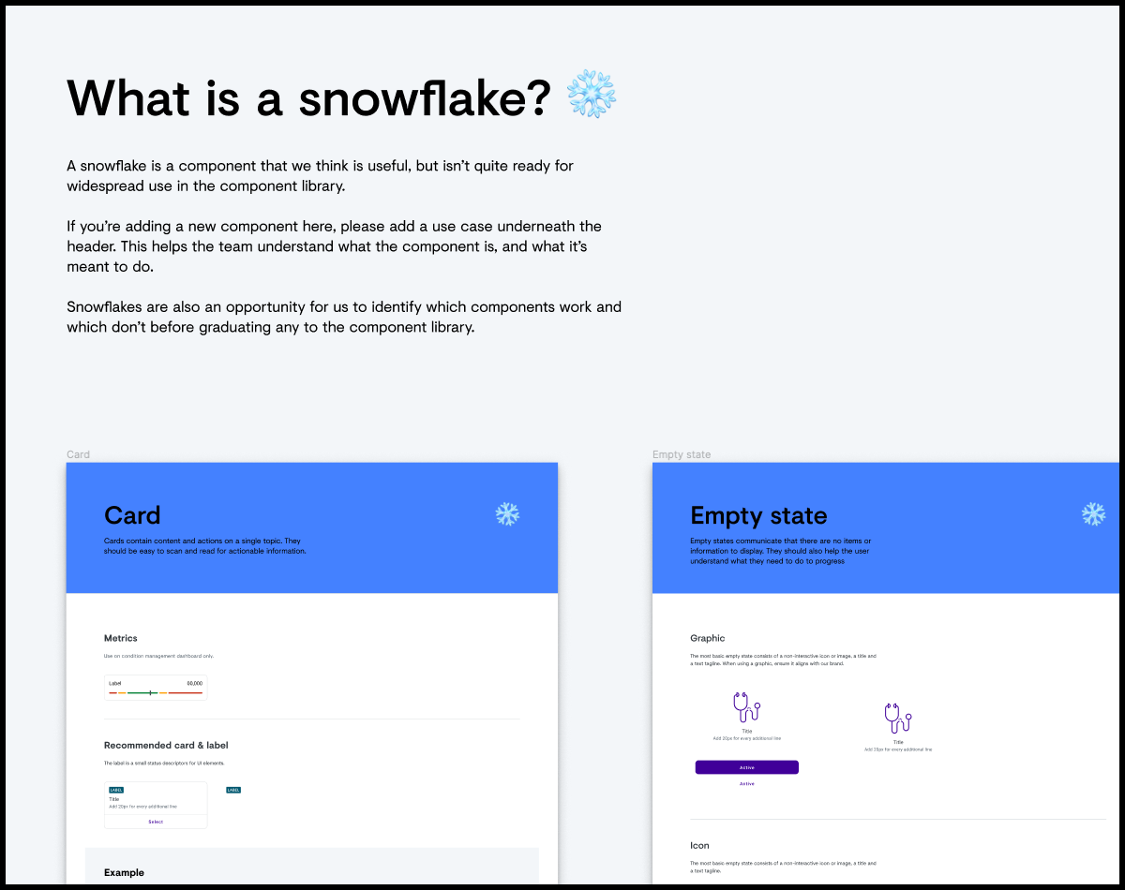Click the Select button in the recommended card
Image resolution: width=1125 pixels, height=890 pixels.
pos(156,822)
